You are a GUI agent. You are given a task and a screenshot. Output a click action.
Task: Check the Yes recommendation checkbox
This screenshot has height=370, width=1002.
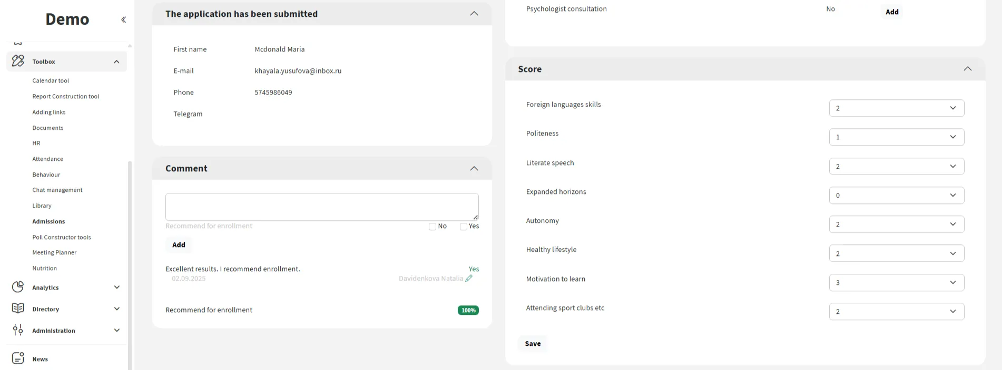tap(464, 227)
